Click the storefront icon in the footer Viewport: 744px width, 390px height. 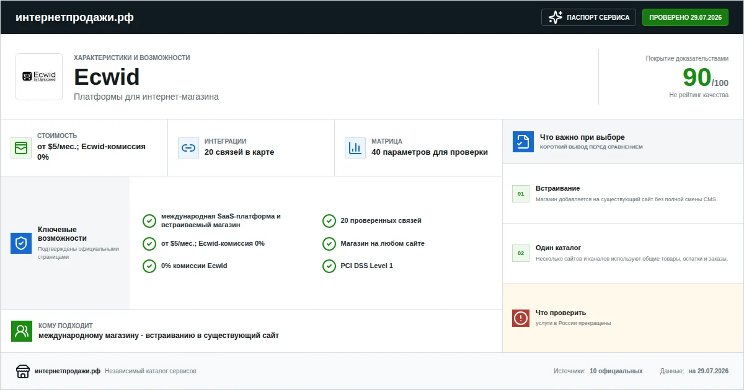point(23,371)
